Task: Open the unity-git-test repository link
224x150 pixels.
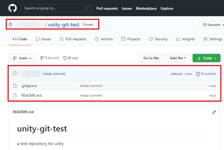Action: point(63,25)
